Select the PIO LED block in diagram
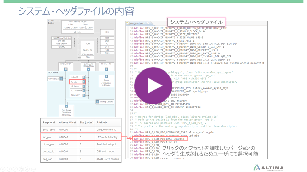The height and width of the screenshot is (172, 307). 78,82
